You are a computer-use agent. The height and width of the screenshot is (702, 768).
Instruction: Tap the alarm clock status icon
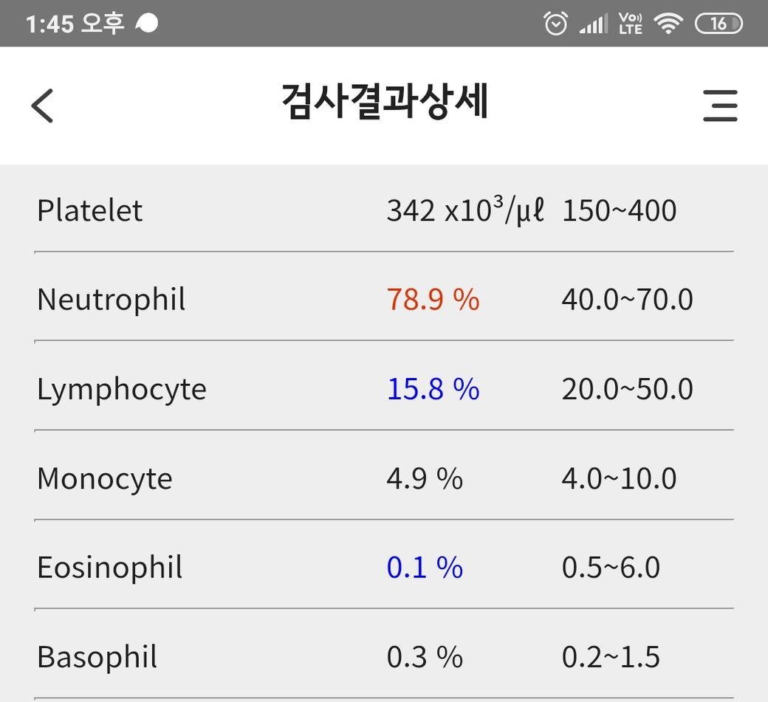[555, 24]
